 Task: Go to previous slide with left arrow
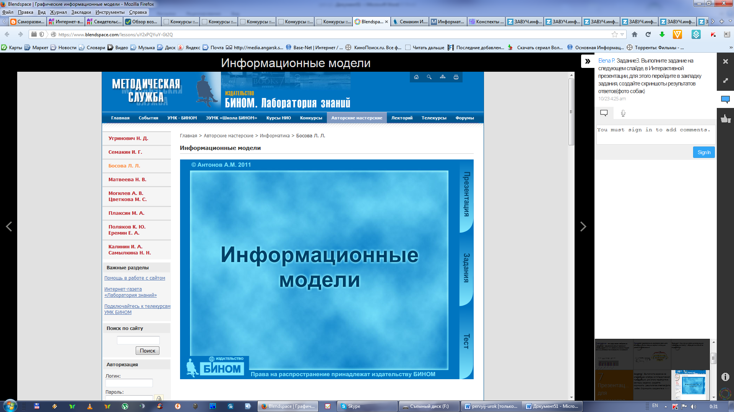point(9,227)
